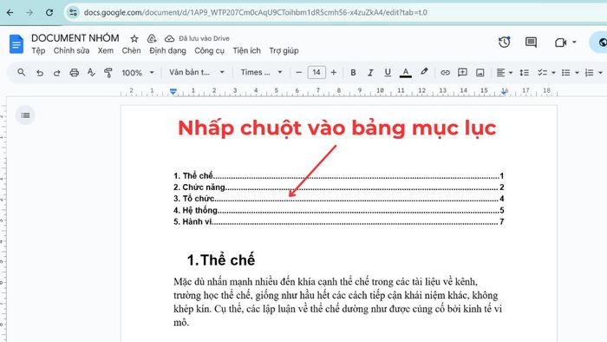Image resolution: width=607 pixels, height=342 pixels.
Task: Expand the meeting dropdown arrow
Action: point(574,42)
